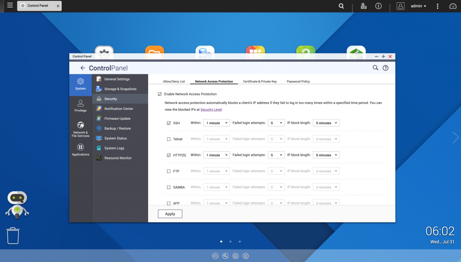Image resolution: width=461 pixels, height=262 pixels.
Task: Open the QTS main menu hamburger
Action: coord(10,6)
